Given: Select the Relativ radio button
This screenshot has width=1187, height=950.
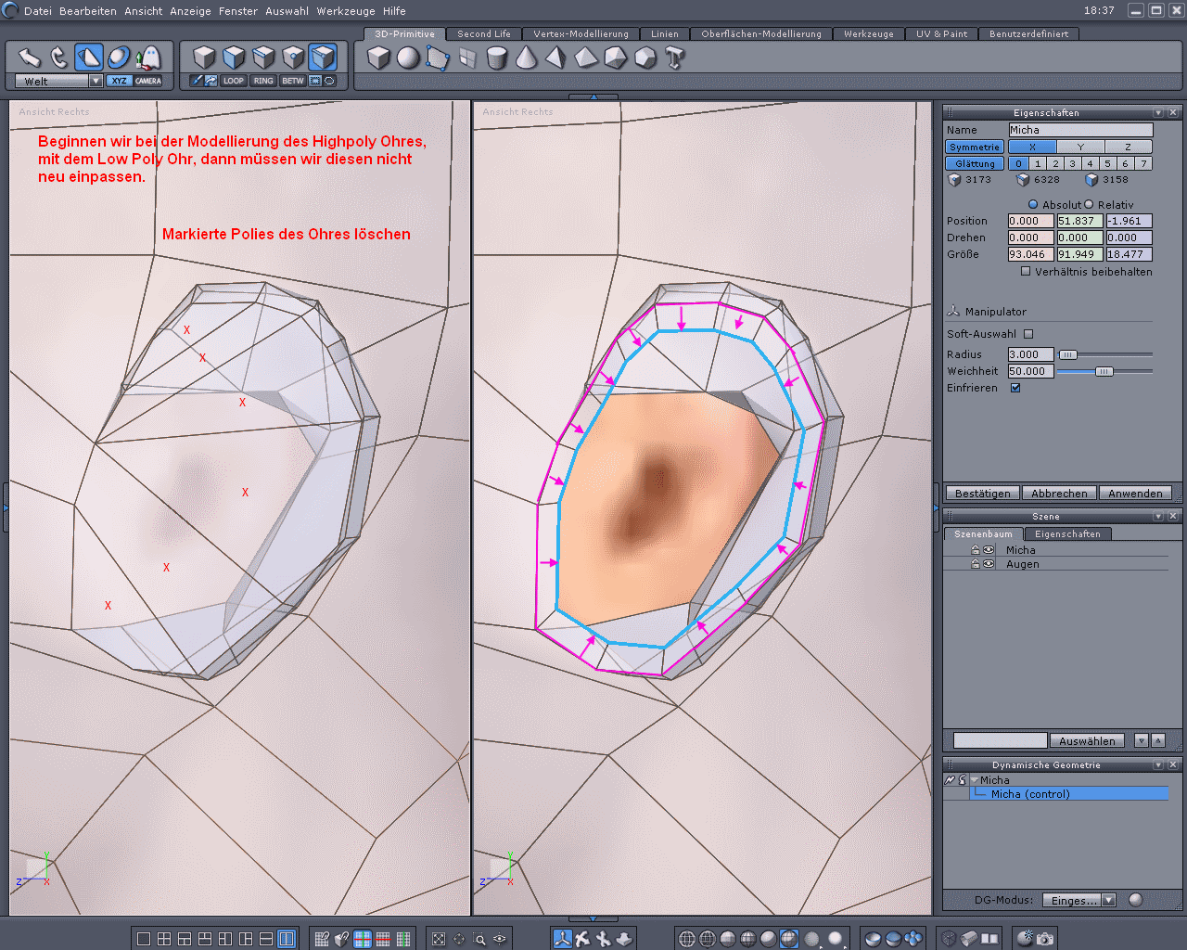Looking at the screenshot, I should click(x=1090, y=205).
